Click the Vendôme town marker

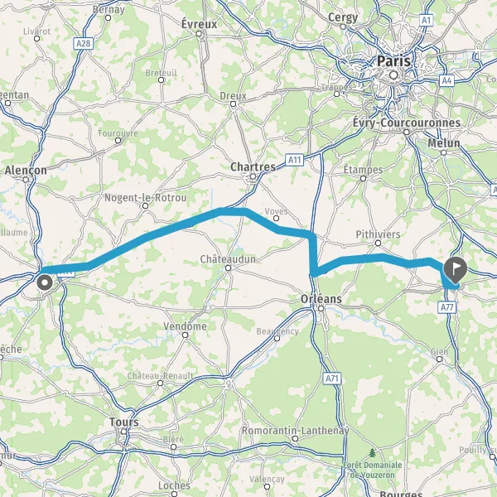(x=186, y=335)
